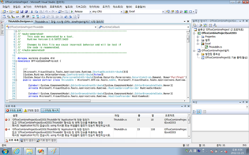Open the Toolbox hammer-and-wrench icon
249x155 pixels.
pyautogui.click(x=181, y=12)
